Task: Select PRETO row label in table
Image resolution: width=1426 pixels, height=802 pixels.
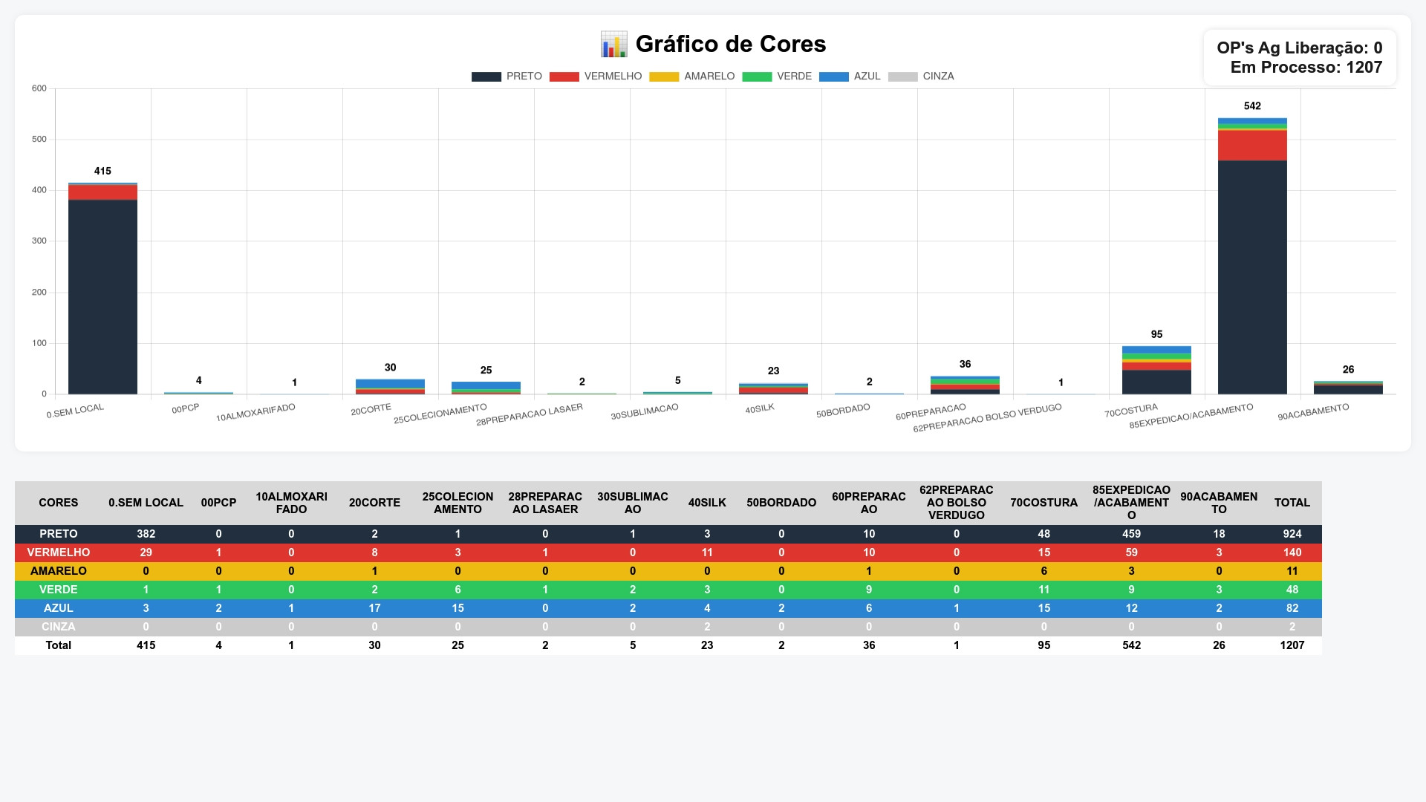Action: point(58,534)
